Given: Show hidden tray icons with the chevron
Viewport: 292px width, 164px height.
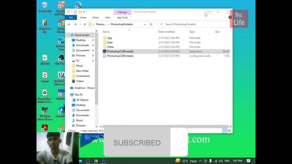Looking at the screenshot, I should (200, 161).
